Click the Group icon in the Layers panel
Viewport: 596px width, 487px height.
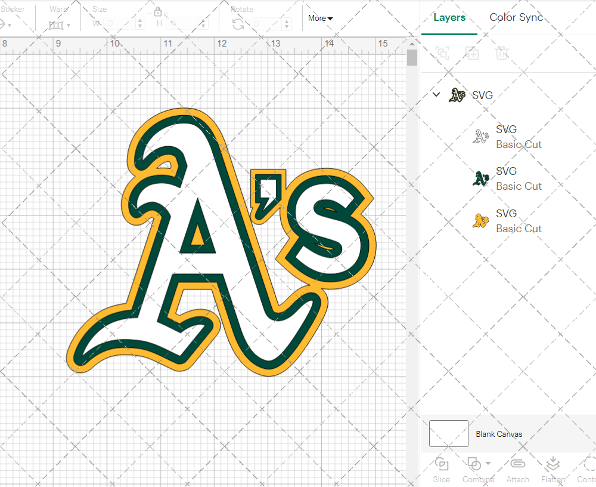pos(442,54)
